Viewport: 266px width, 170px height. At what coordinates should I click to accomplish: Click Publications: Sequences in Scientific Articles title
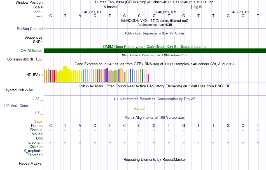tap(155, 33)
